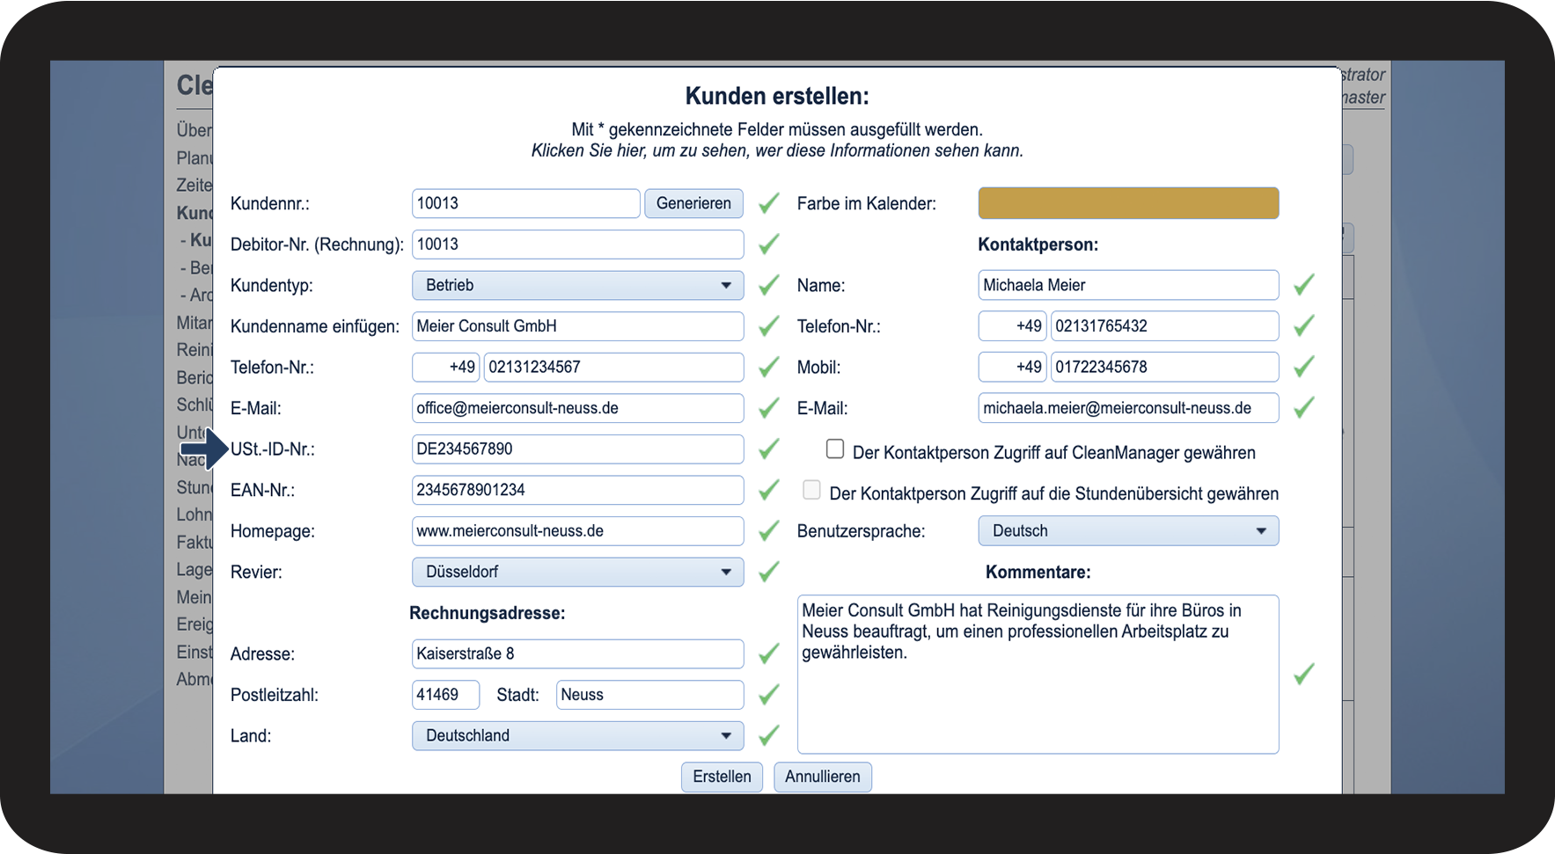Click the Generieren button for customer number
The height and width of the screenshot is (854, 1555).
pos(693,203)
